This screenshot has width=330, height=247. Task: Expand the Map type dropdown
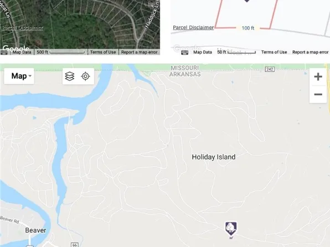19,76
